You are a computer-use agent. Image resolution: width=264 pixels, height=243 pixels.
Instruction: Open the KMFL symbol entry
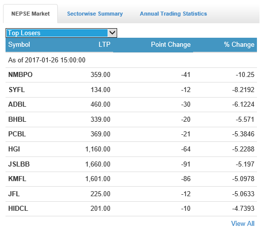coord(17,179)
